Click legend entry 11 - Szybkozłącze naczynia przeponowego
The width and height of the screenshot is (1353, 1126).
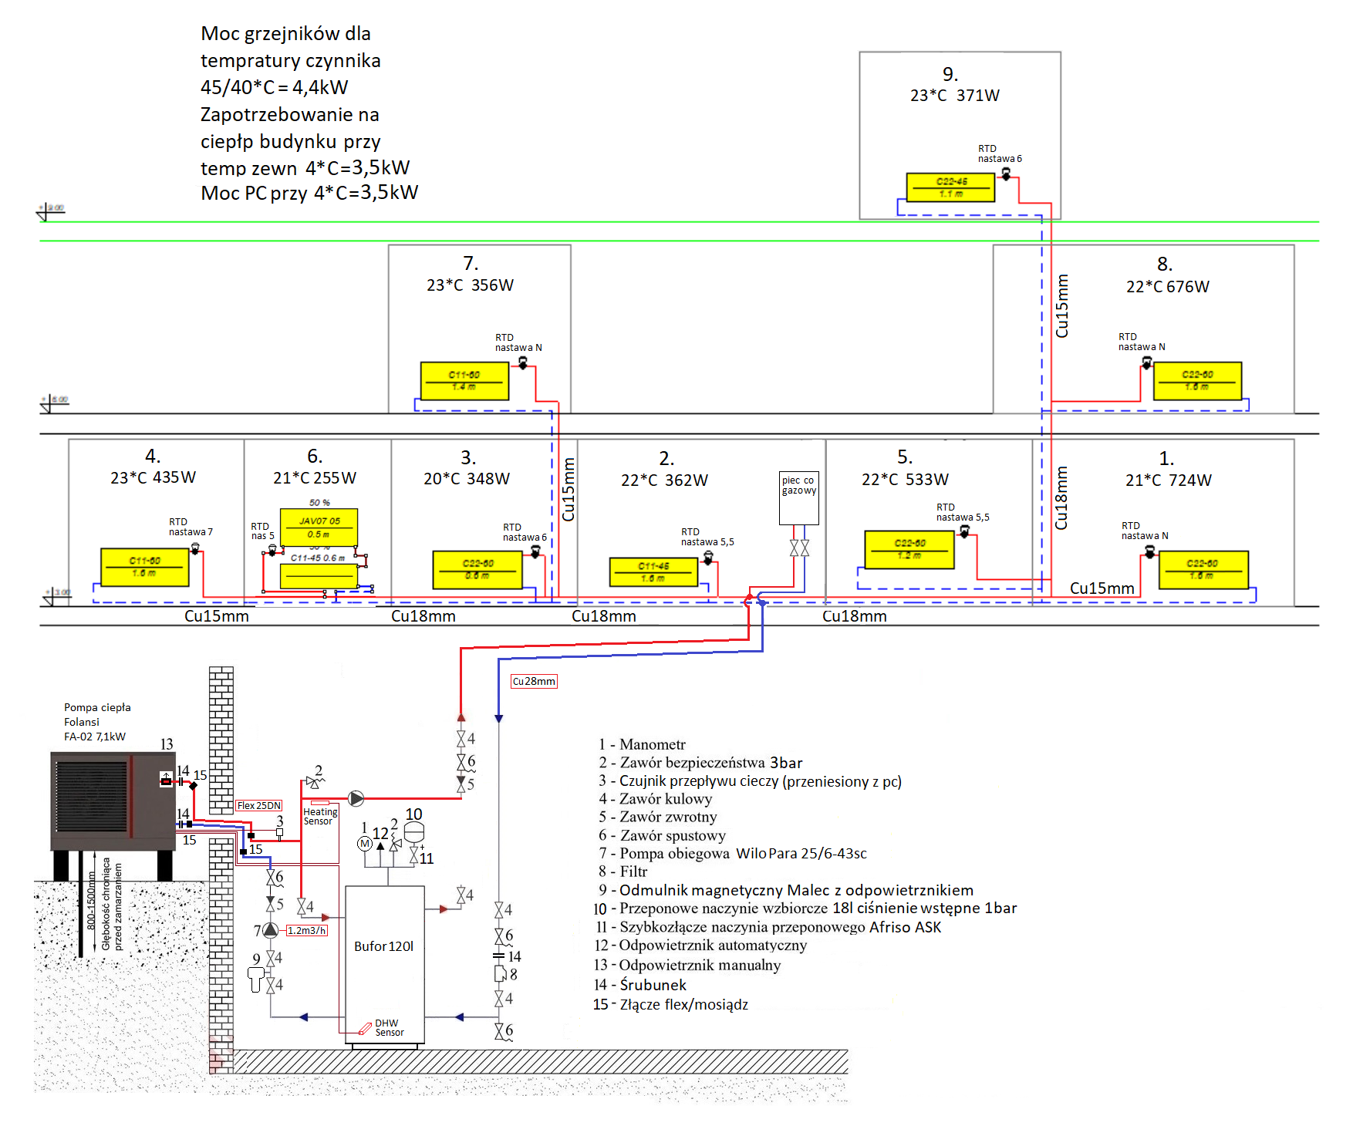(x=768, y=927)
